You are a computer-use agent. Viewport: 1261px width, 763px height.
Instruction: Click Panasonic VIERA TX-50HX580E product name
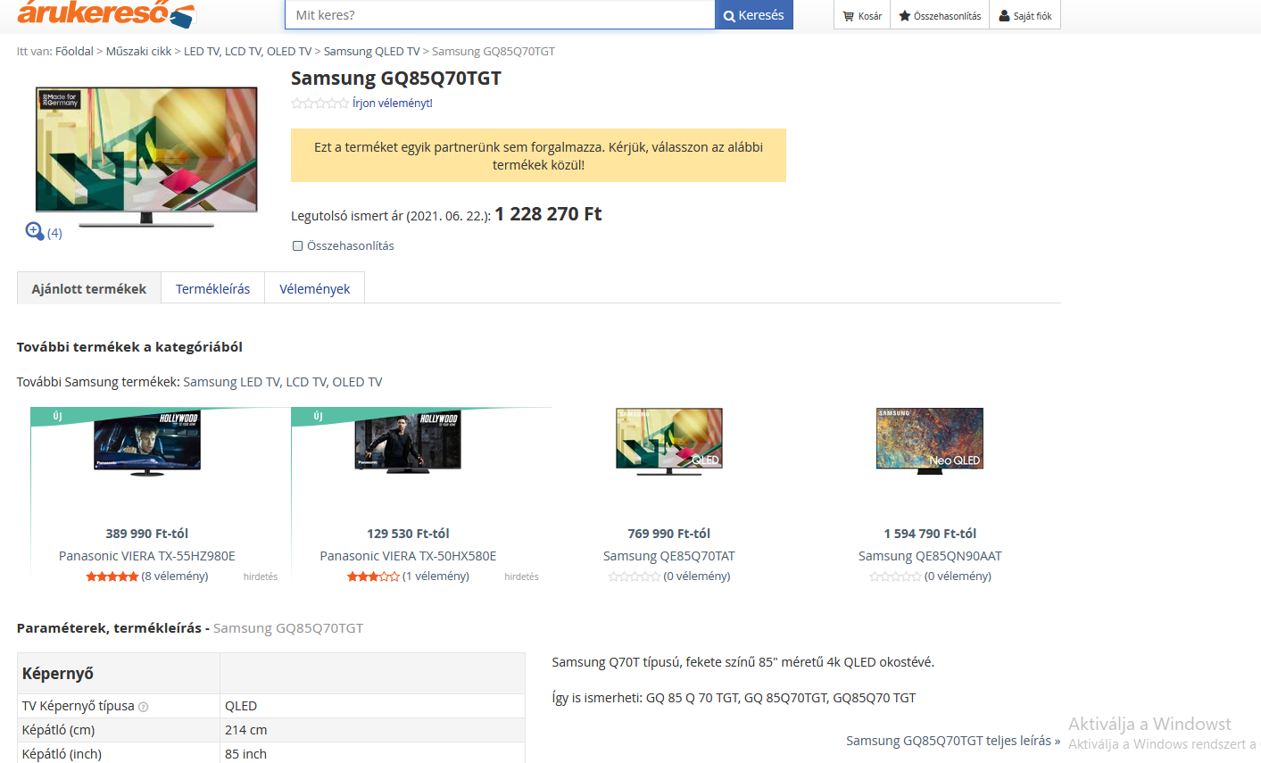point(408,556)
